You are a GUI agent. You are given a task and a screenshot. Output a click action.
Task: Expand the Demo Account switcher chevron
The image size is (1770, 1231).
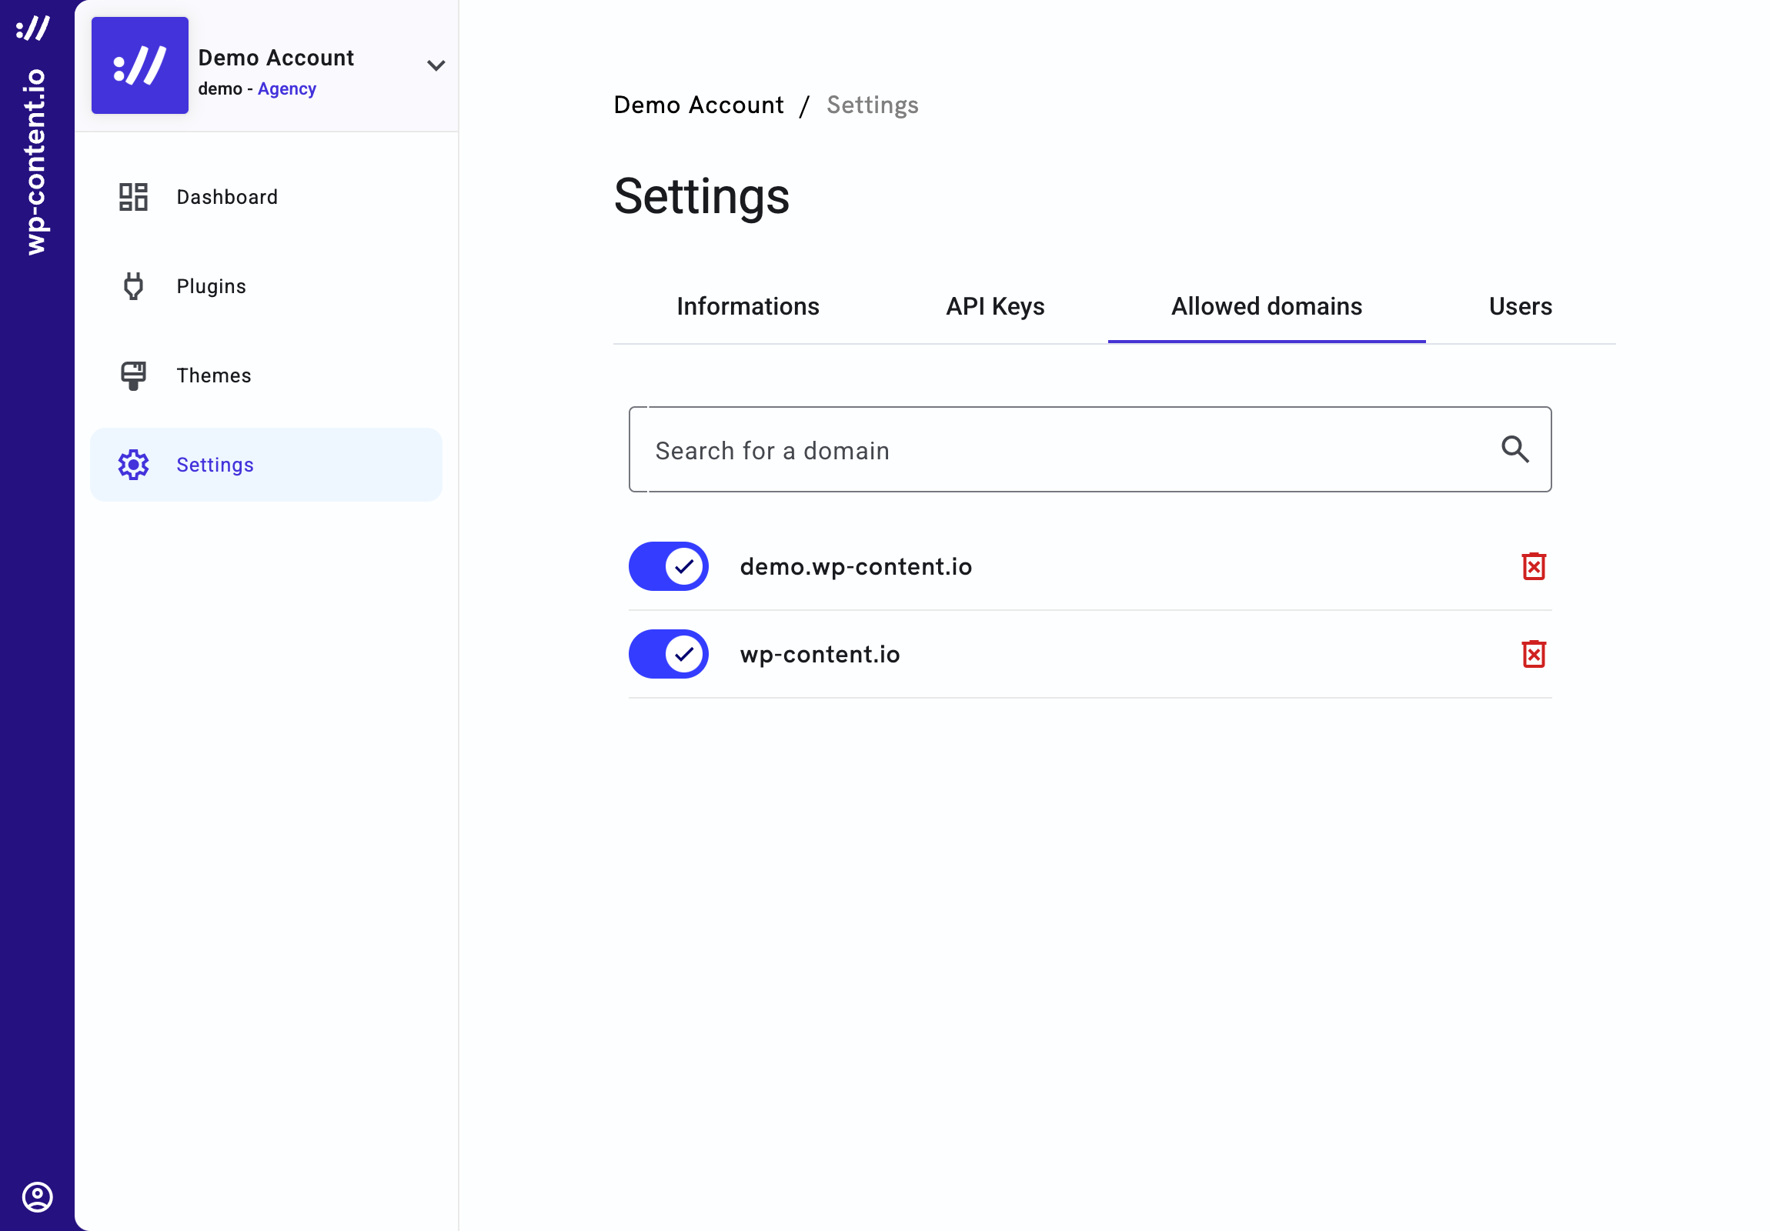click(436, 65)
